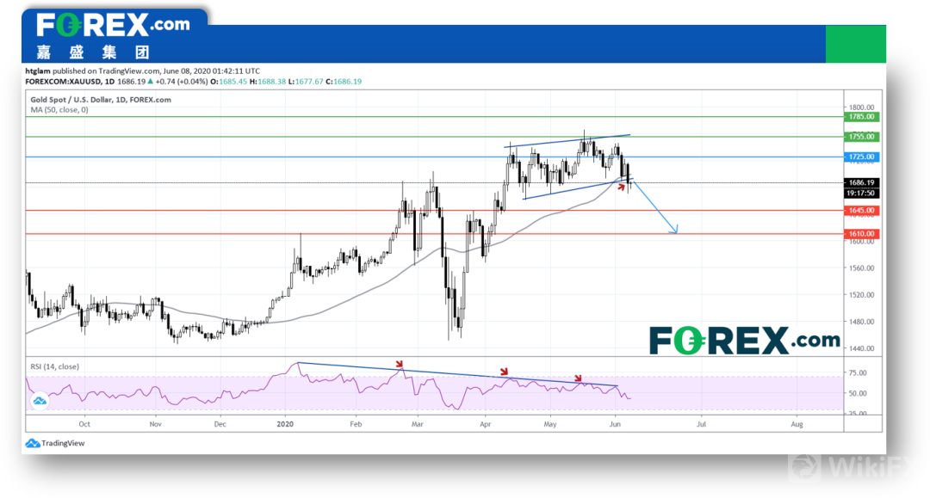Select the green 1785.00 price label

pos(861,116)
